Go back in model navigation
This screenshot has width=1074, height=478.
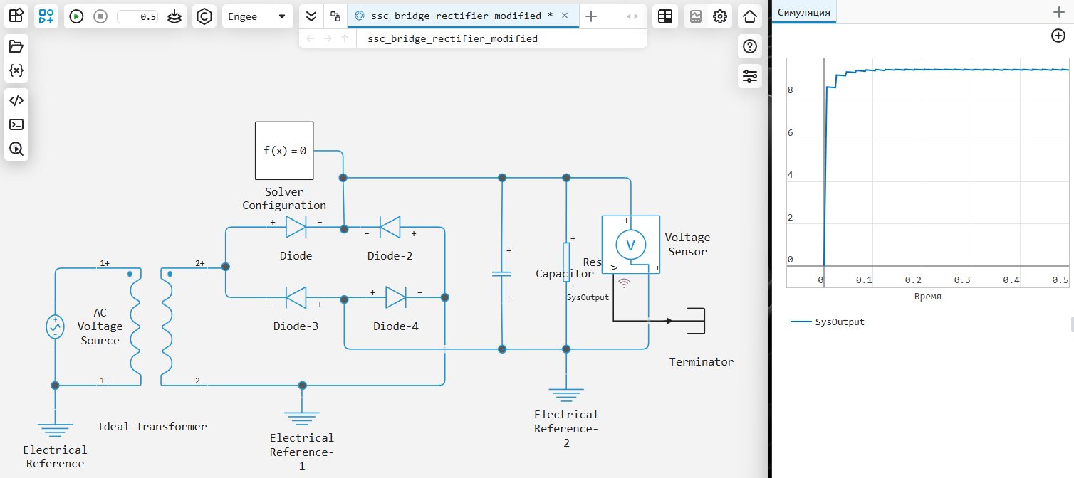pos(311,38)
